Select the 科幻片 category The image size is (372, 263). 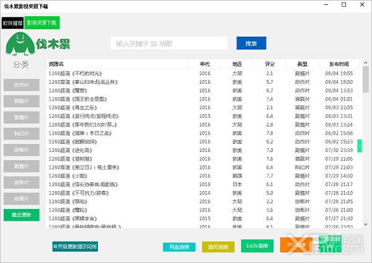(22, 133)
